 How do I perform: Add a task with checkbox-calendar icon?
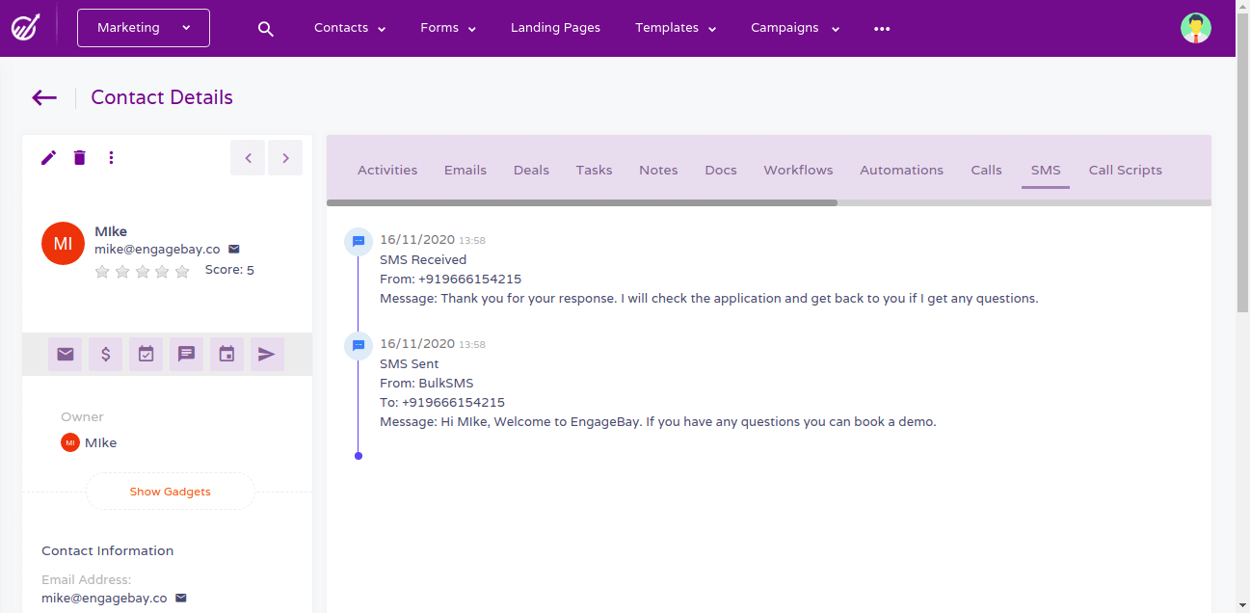(146, 355)
